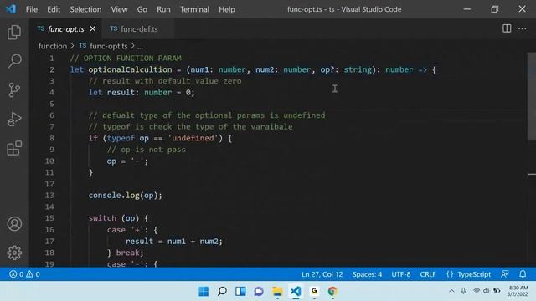This screenshot has width=536, height=301.
Task: Go to line via Ln 27, Col 12
Action: [x=322, y=274]
